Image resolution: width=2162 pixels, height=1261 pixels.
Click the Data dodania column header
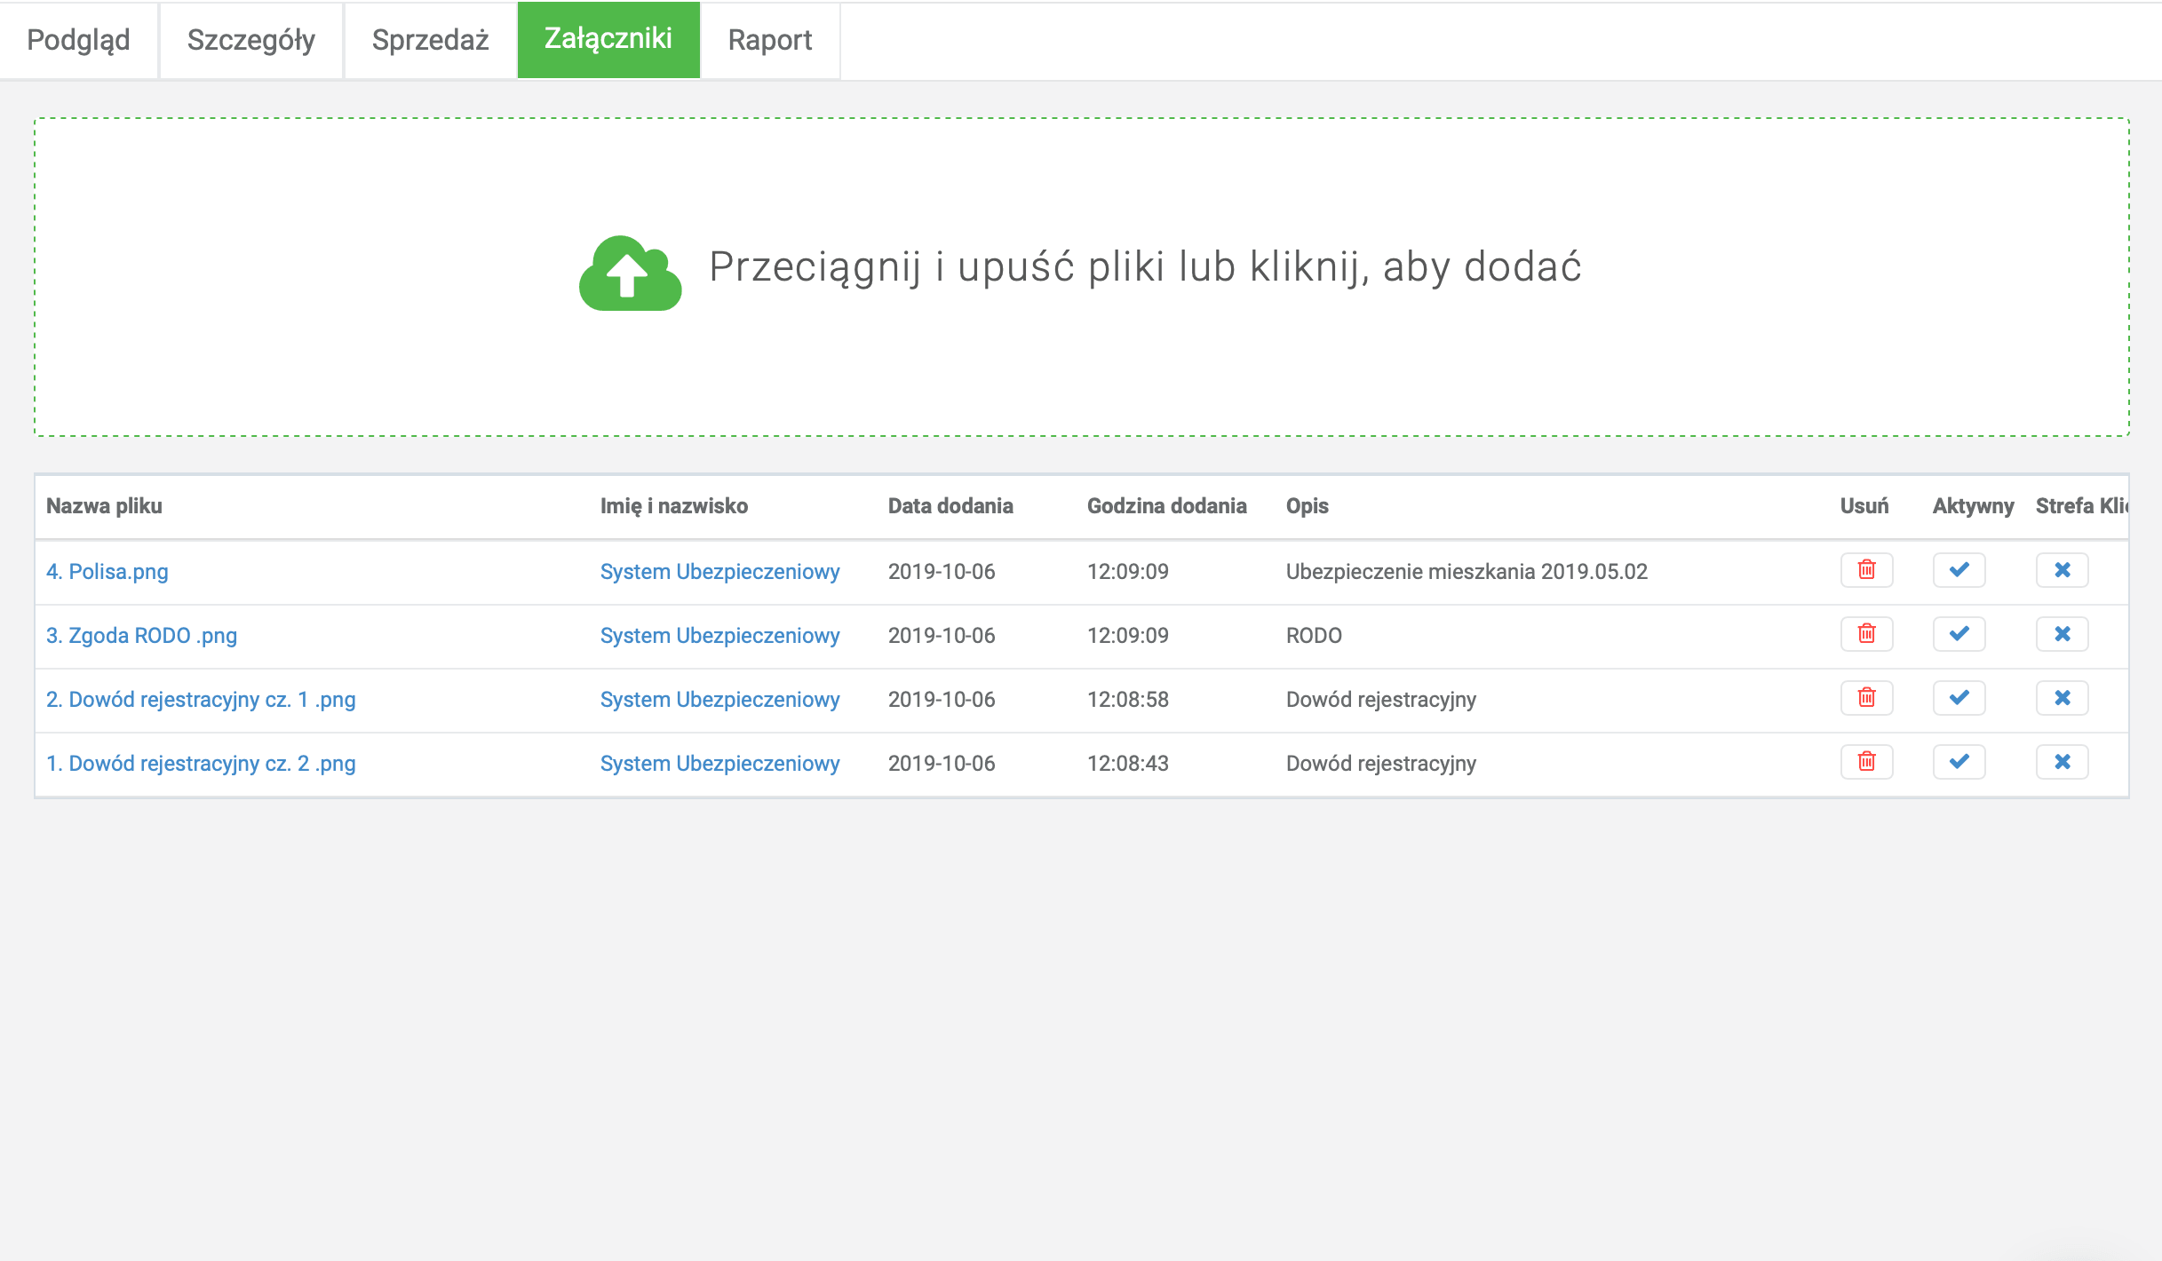coord(950,506)
